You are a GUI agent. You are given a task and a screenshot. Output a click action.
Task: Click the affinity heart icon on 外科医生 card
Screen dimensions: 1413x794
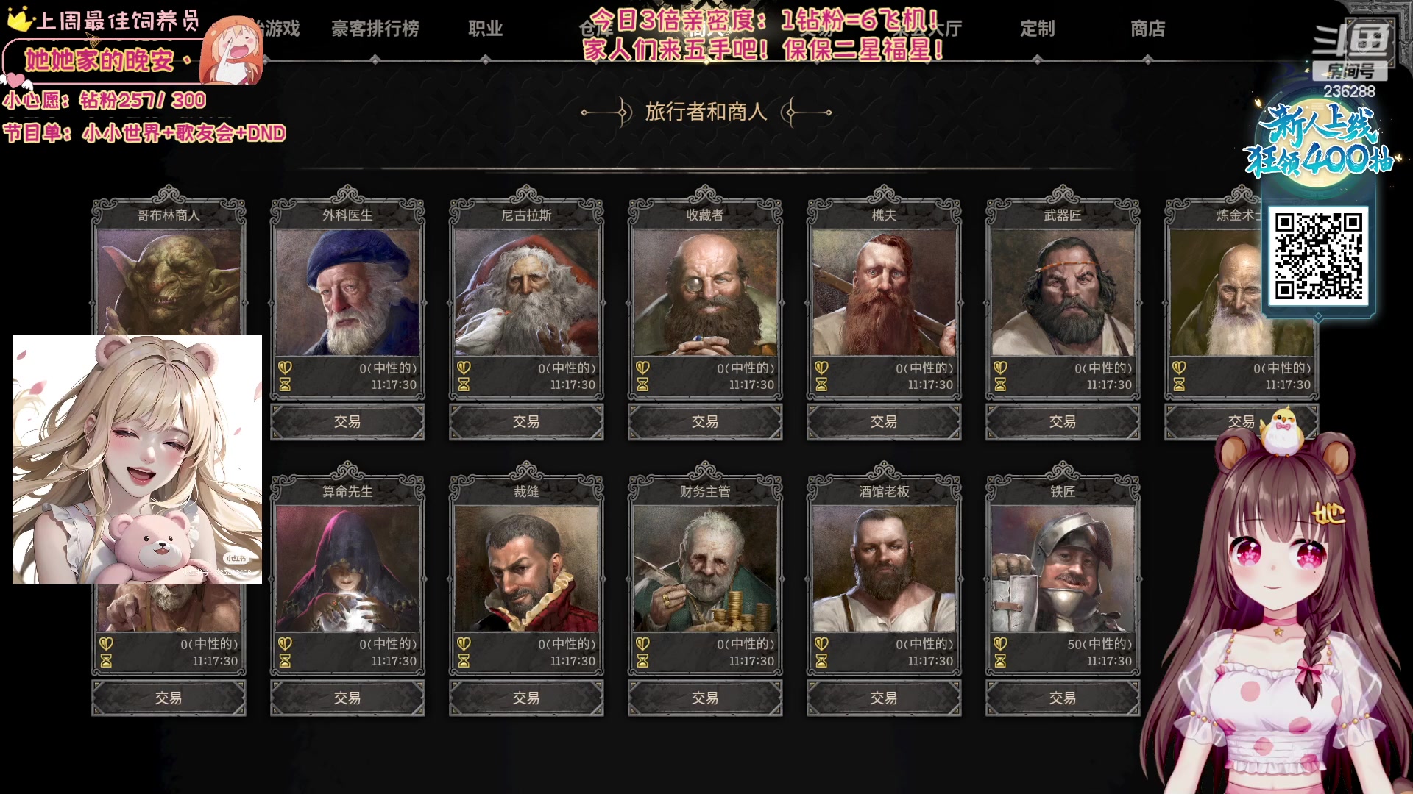[285, 367]
